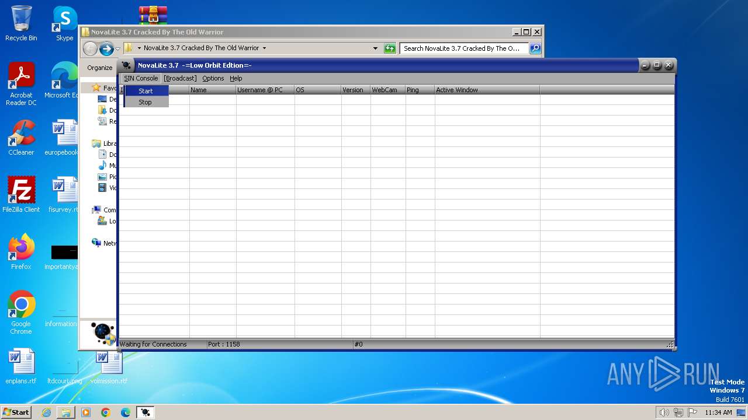The image size is (748, 420).
Task: Sort by OS column header
Action: coord(318,90)
